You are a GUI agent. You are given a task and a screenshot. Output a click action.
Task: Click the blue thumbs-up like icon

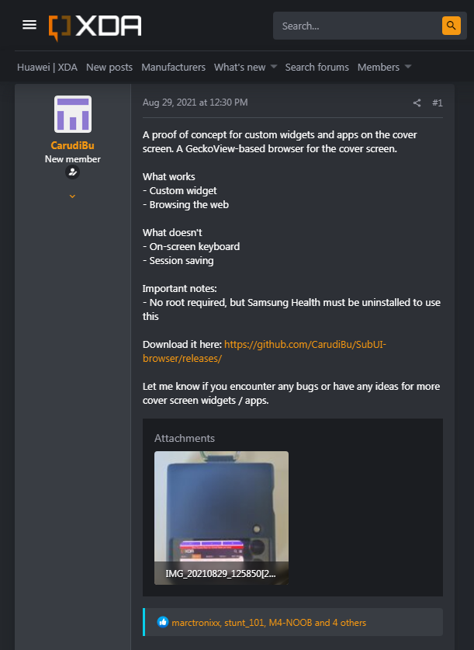163,622
